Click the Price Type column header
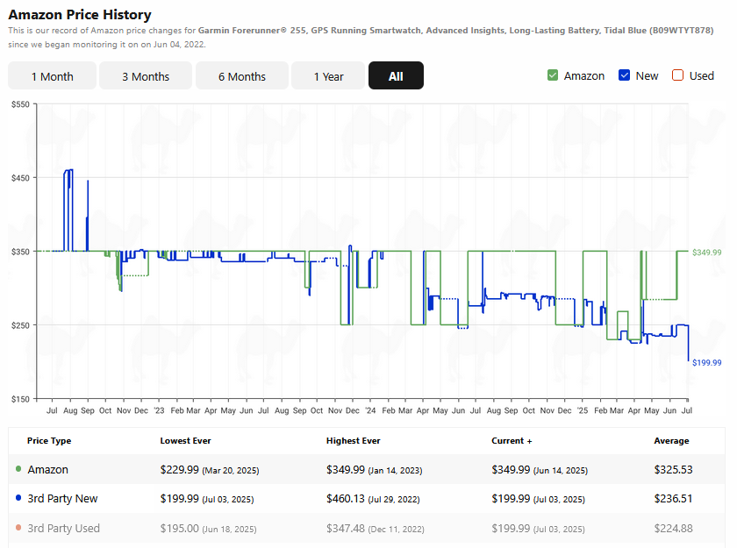The height and width of the screenshot is (548, 737). click(x=49, y=440)
